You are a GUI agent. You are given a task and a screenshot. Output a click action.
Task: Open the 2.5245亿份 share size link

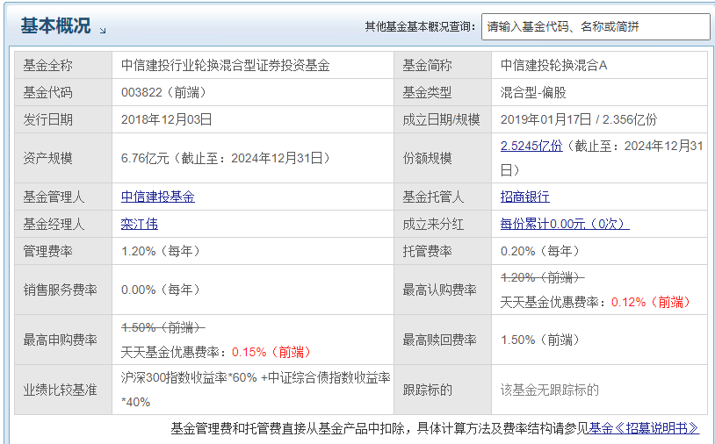tap(531, 146)
